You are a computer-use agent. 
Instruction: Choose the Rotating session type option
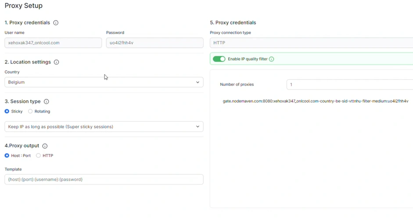30,111
